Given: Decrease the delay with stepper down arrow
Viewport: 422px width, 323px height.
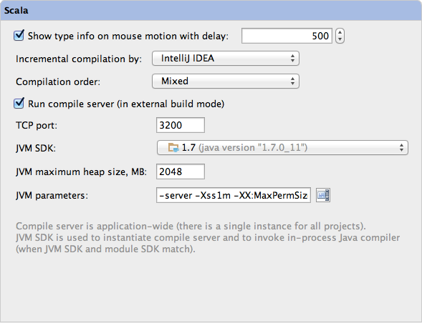Looking at the screenshot, I should [340, 39].
